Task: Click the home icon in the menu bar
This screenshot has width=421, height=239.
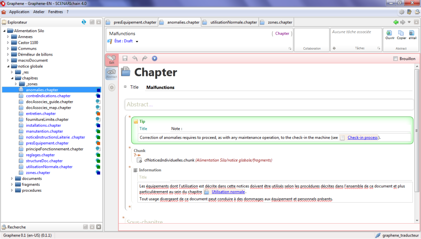Action: pyautogui.click(x=4, y=12)
